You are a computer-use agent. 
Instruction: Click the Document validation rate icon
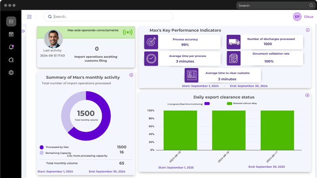(233, 59)
